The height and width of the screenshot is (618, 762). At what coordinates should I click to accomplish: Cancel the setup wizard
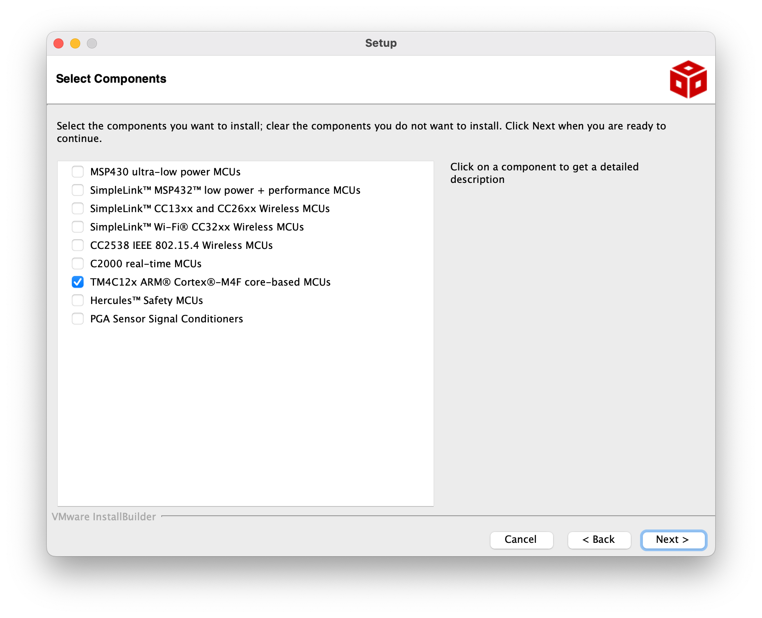point(521,540)
